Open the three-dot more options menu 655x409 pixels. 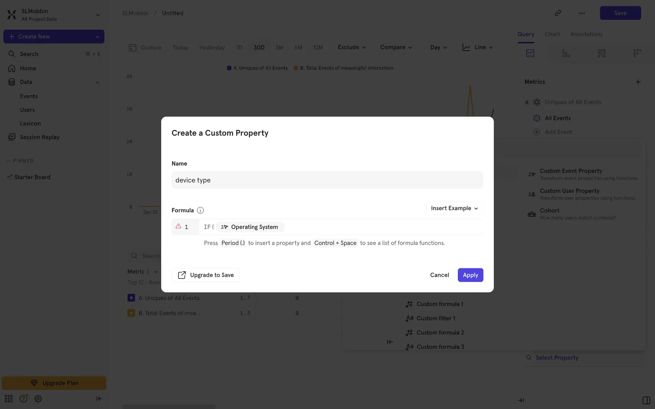point(582,13)
